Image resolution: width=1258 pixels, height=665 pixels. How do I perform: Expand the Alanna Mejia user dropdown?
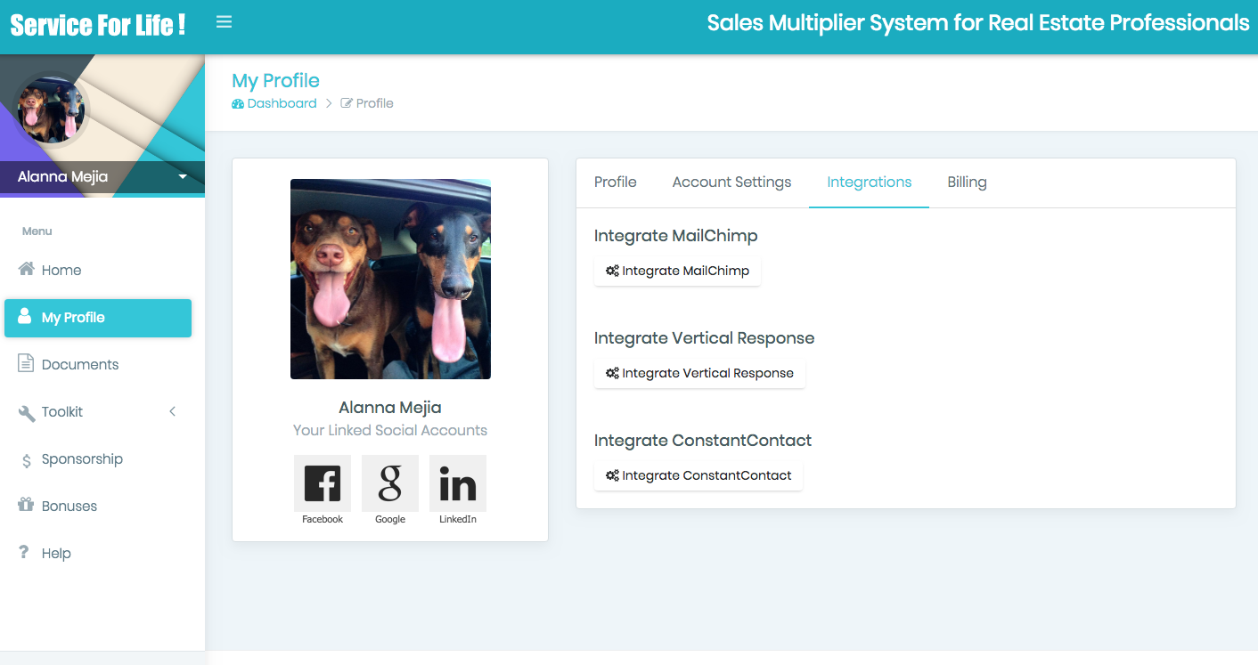tap(183, 176)
